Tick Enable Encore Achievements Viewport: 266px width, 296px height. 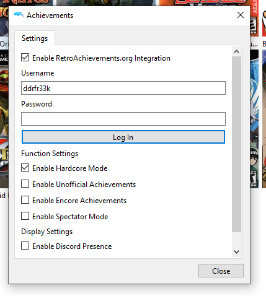pyautogui.click(x=25, y=200)
